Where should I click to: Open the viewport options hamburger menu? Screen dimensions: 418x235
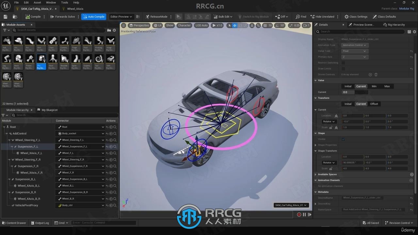pos(123,25)
